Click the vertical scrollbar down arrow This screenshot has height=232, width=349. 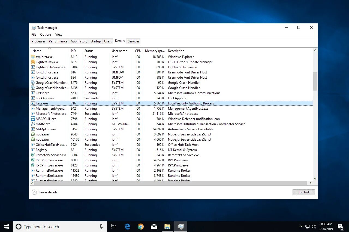(x=315, y=179)
